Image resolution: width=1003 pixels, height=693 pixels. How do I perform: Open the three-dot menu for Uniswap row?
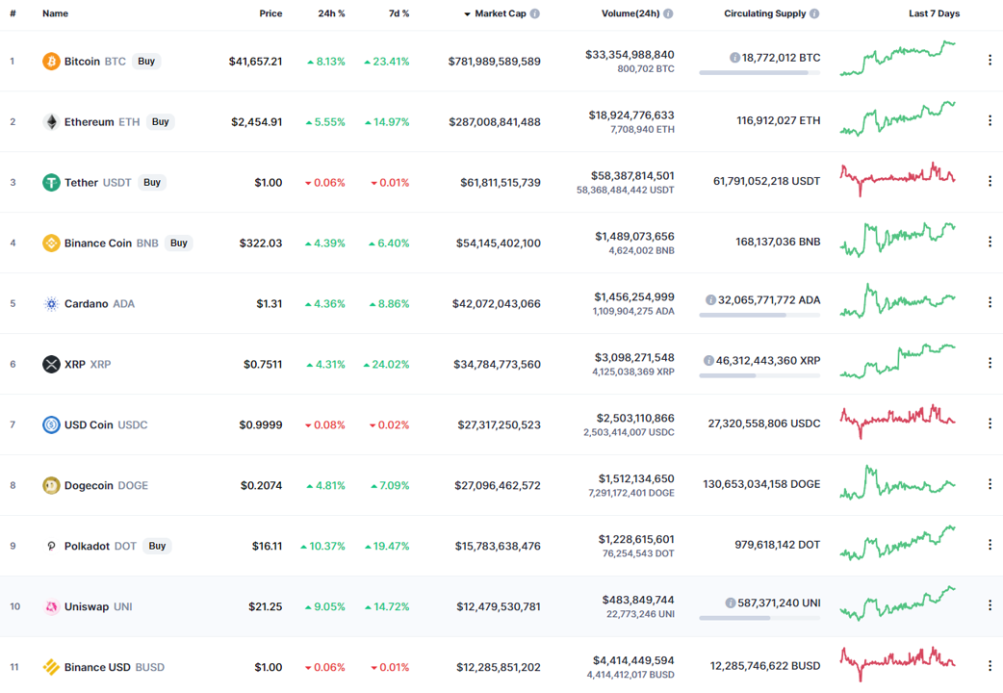click(x=990, y=604)
